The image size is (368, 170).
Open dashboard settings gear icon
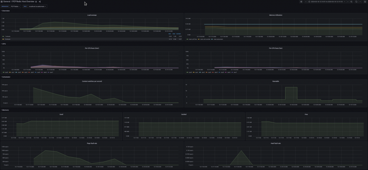pos(301,2)
